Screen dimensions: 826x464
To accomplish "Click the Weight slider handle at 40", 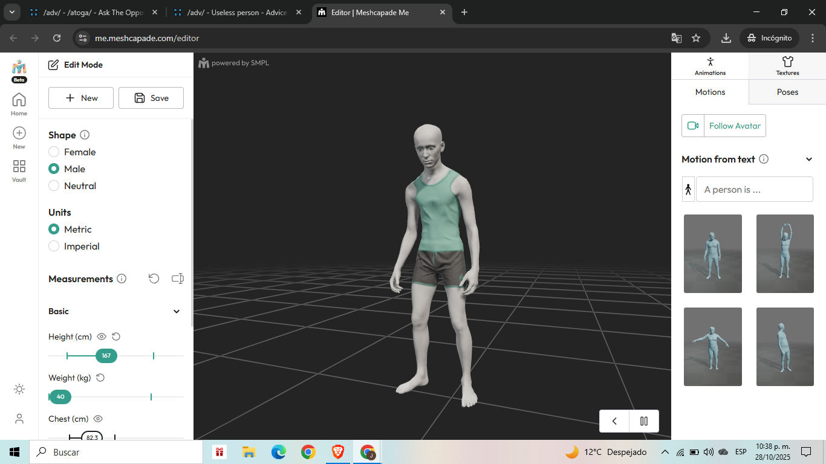I will tap(60, 397).
